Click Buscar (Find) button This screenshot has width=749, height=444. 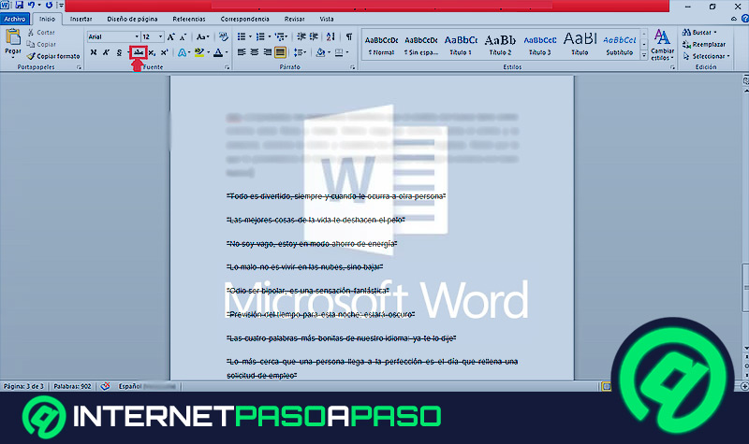coord(699,33)
